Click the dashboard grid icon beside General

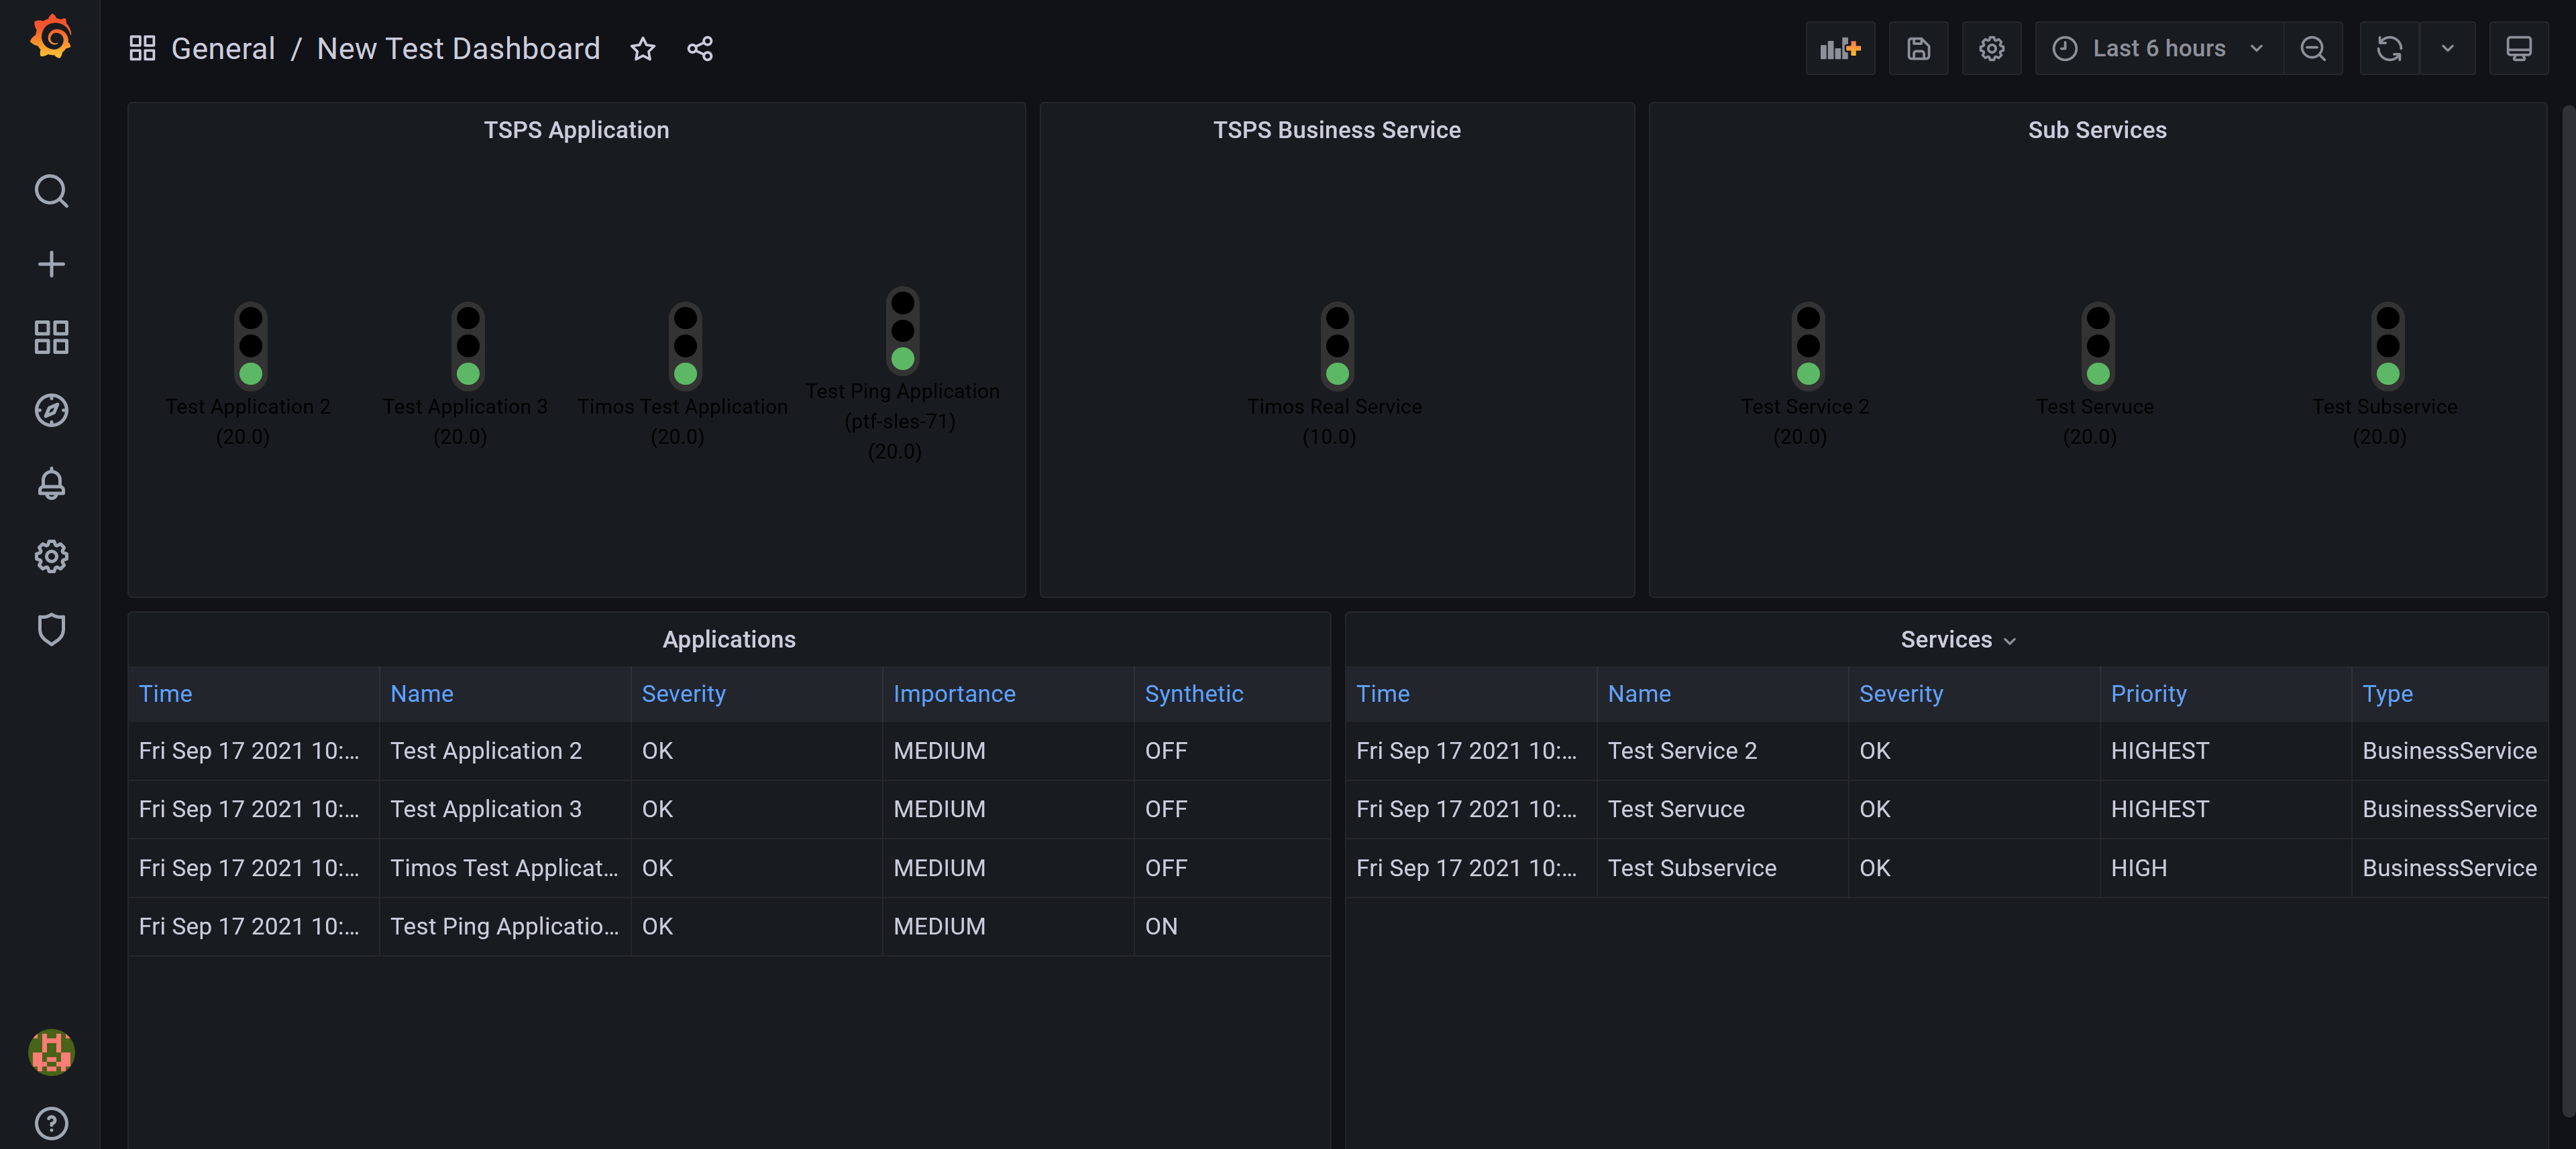tap(142, 48)
